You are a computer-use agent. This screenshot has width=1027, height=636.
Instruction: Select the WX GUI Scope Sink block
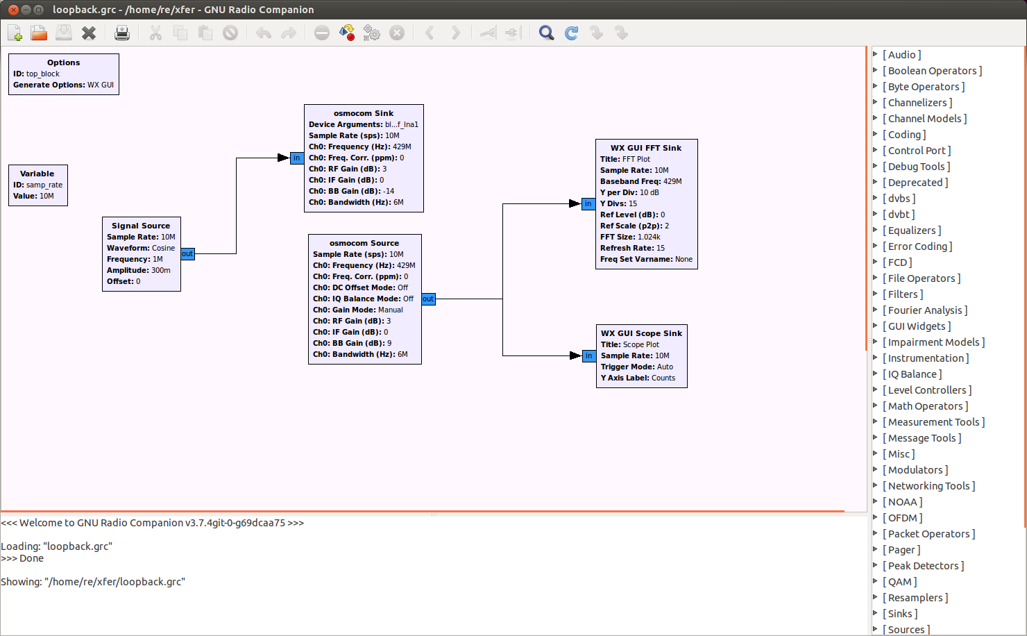[x=642, y=356]
